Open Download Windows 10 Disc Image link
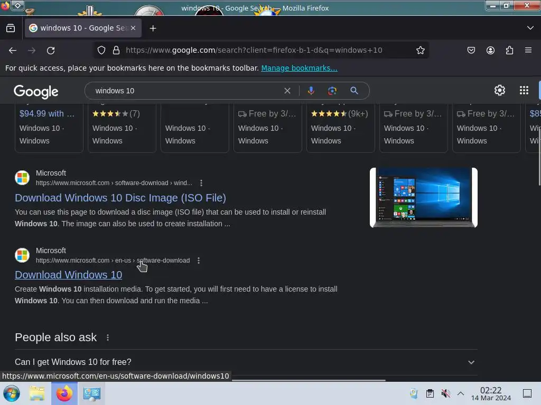This screenshot has width=541, height=405. (x=120, y=198)
